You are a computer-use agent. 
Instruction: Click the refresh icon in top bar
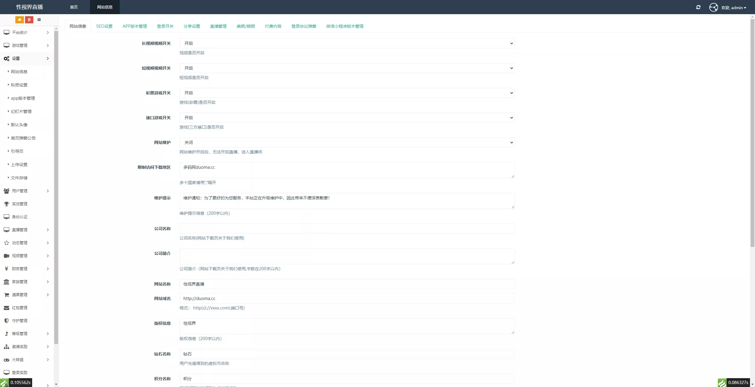pos(698,7)
